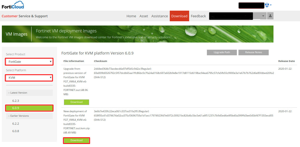300x147 pixels.
Task: Choose earlier version 6.2.2
Action: 16,124
